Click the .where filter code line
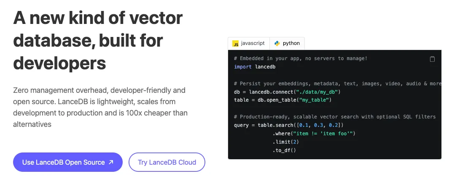449x176 pixels. [314, 133]
